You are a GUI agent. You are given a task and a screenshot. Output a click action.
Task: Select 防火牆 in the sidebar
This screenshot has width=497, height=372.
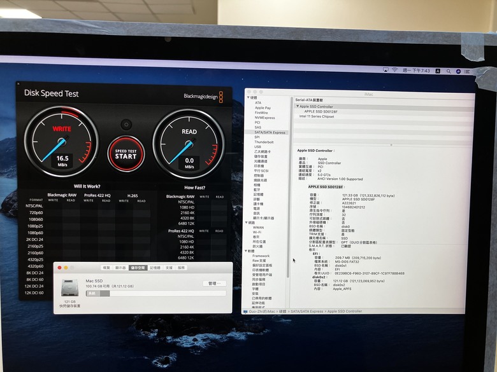tap(257, 247)
